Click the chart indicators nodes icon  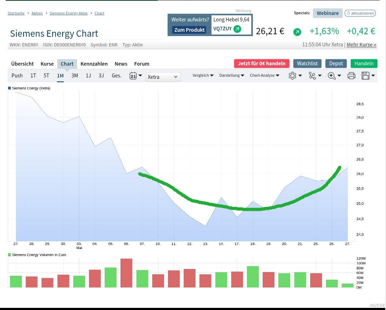click(312, 76)
